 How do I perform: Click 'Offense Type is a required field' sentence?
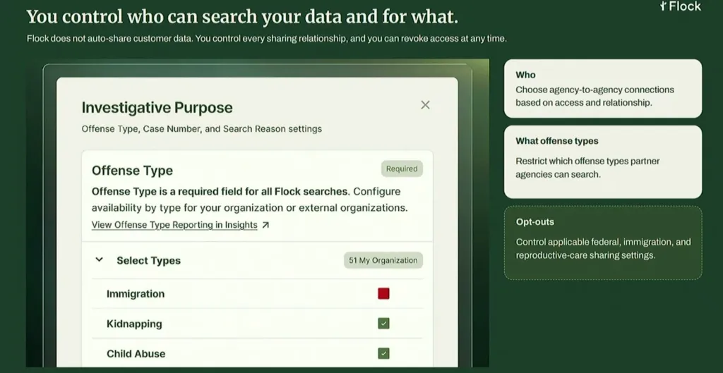pyautogui.click(x=221, y=191)
